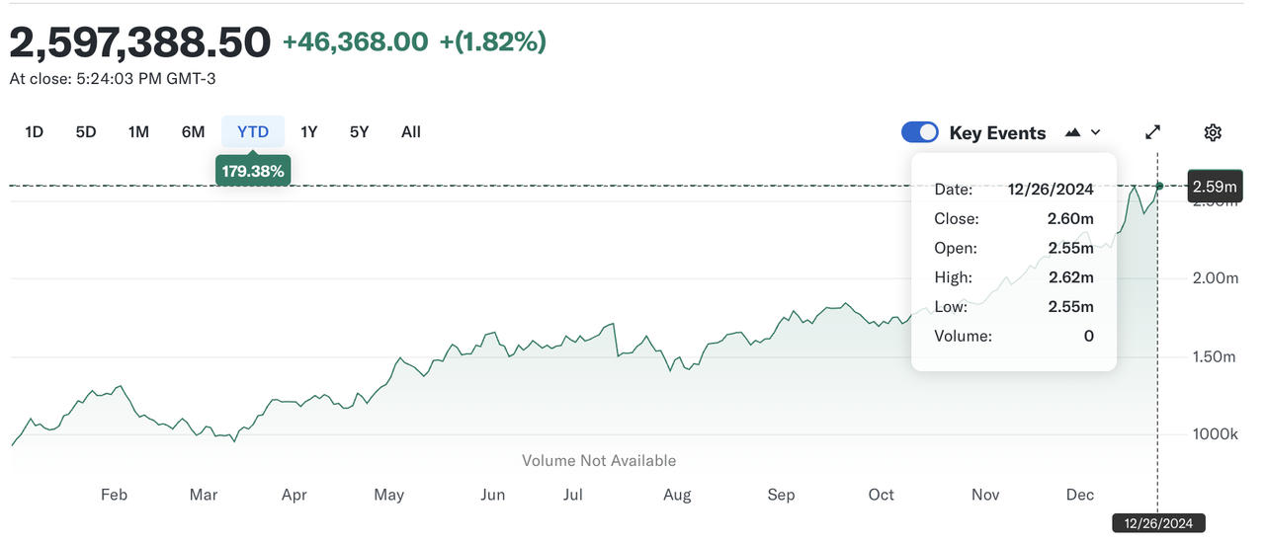This screenshot has width=1265, height=544.
Task: Show the 1M chart range
Action: point(138,131)
